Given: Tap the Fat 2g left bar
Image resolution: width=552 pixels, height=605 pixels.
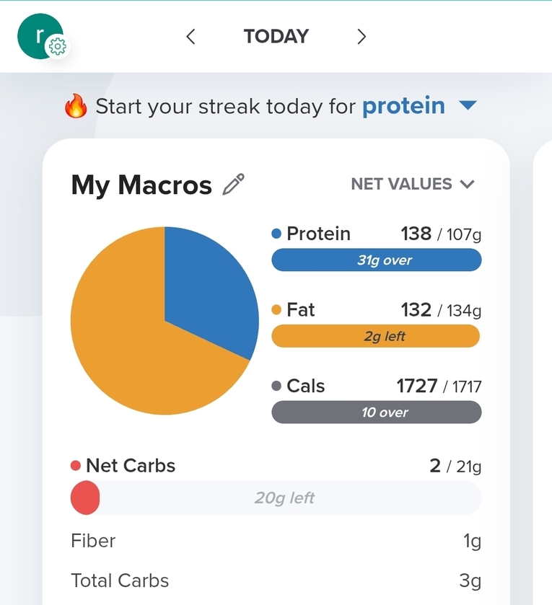Looking at the screenshot, I should (377, 336).
